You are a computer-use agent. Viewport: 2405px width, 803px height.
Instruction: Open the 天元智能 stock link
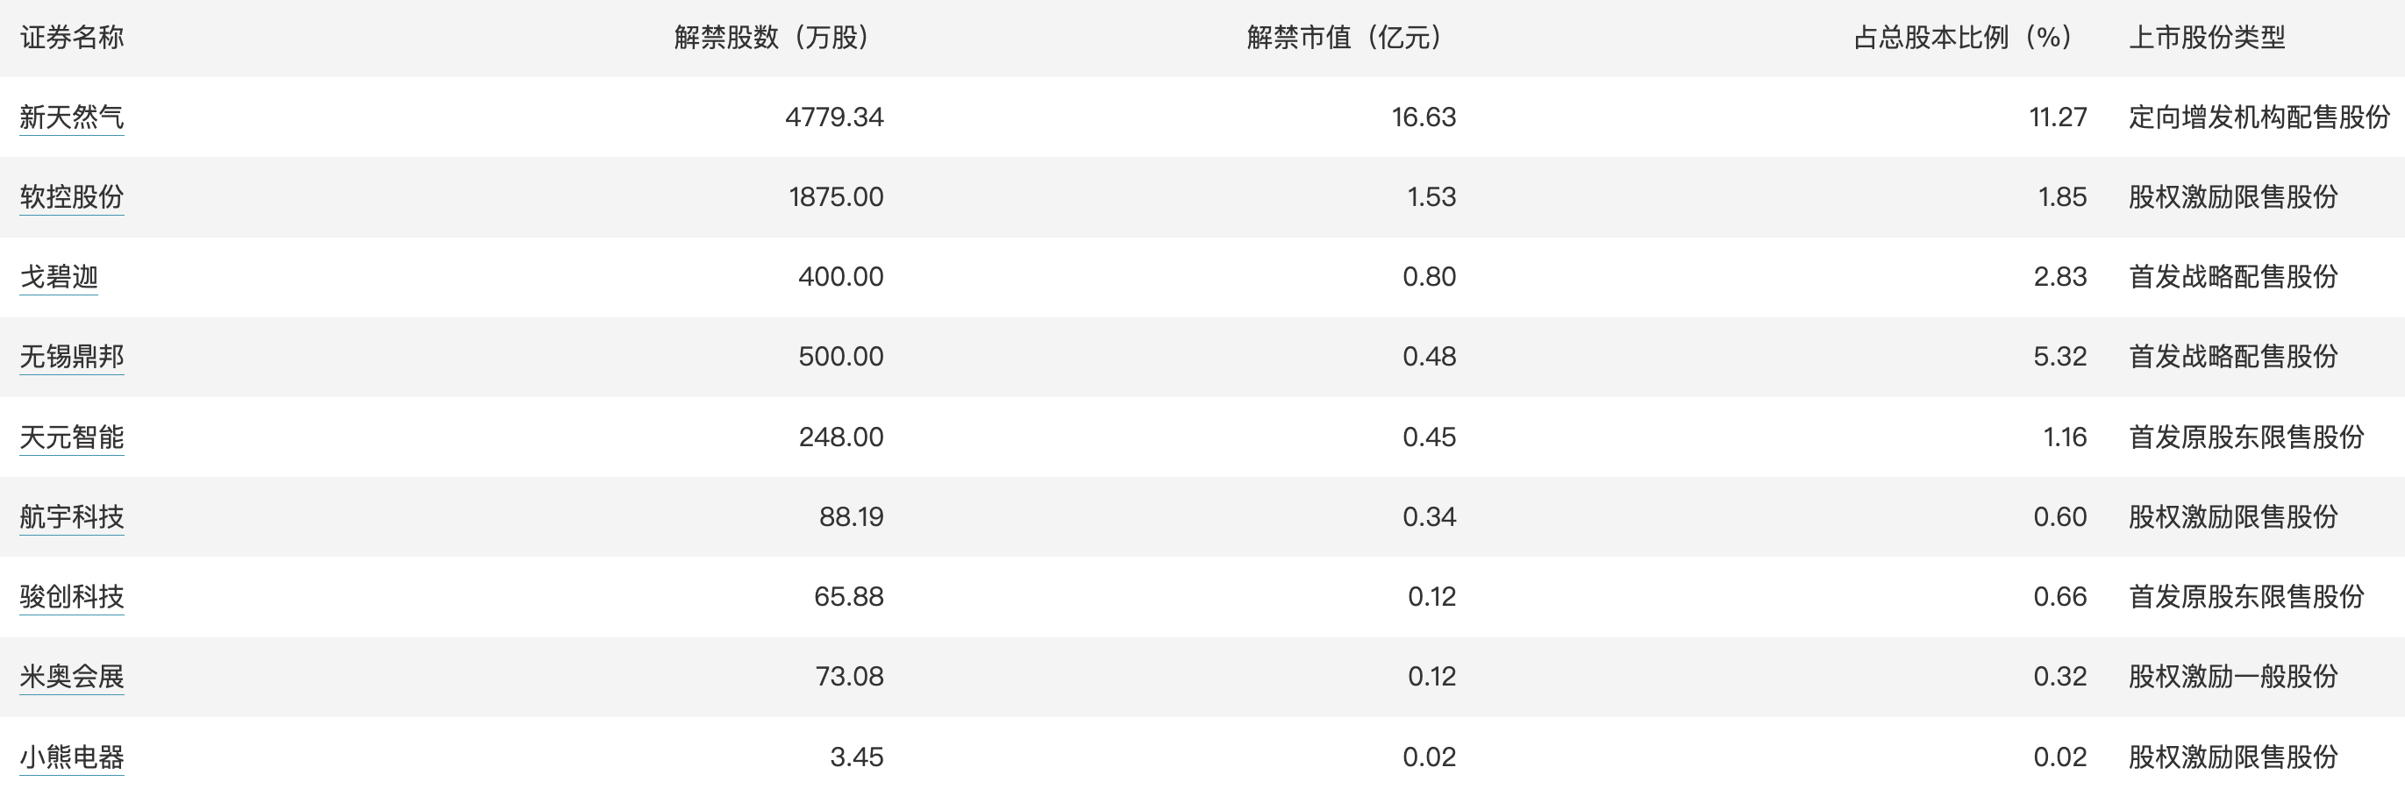click(72, 437)
